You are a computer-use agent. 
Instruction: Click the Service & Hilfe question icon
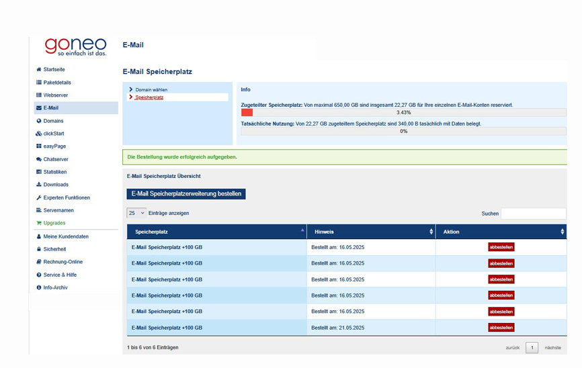point(38,275)
